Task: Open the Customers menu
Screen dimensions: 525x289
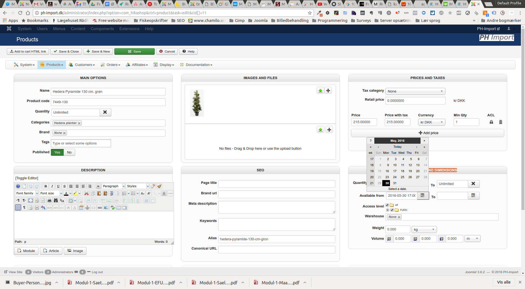Action: point(82,65)
